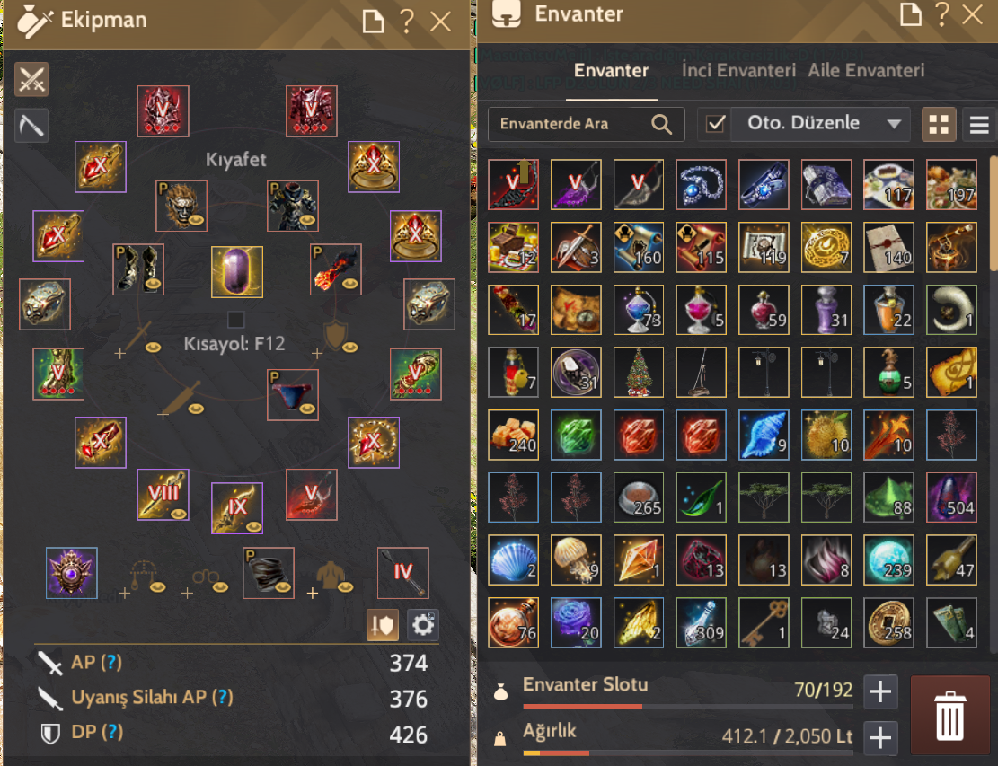Switch inventory to list view
This screenshot has height=766, width=998.
(x=979, y=124)
